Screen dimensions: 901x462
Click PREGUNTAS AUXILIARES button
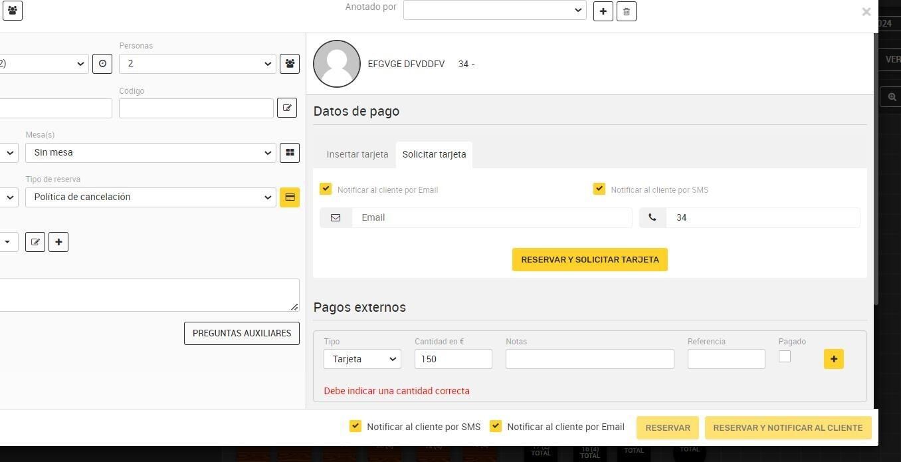pyautogui.click(x=242, y=334)
